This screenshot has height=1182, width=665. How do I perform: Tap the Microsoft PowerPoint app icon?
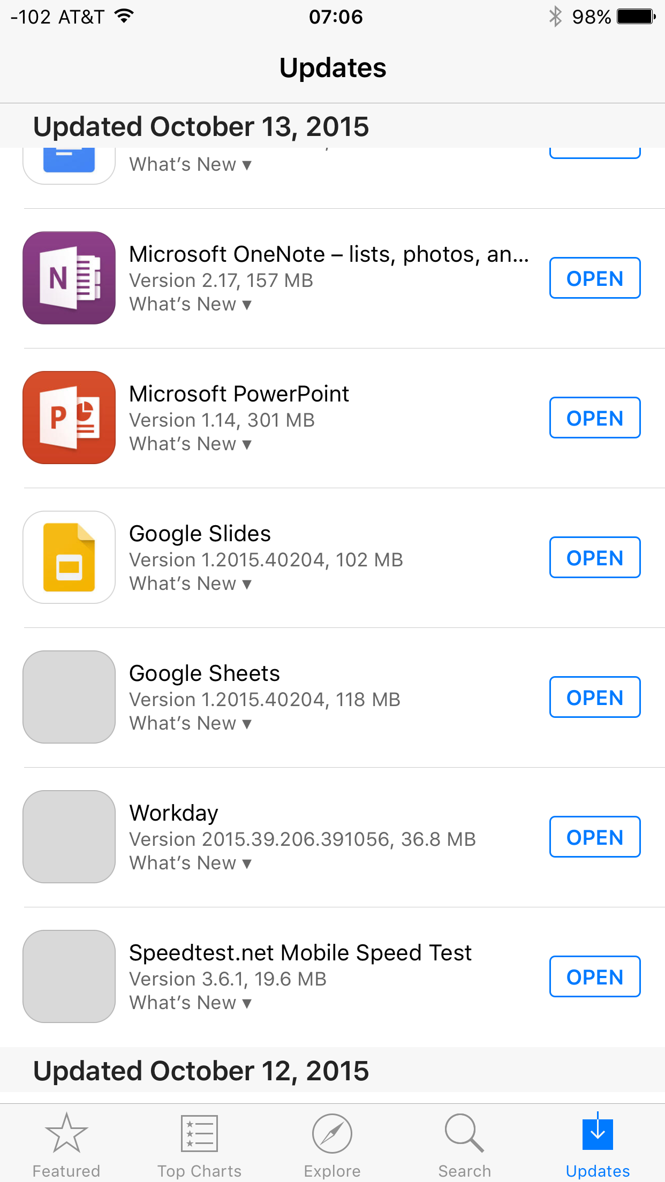(69, 418)
